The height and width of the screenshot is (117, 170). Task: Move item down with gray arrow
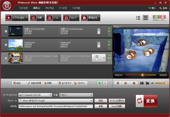coord(105,83)
